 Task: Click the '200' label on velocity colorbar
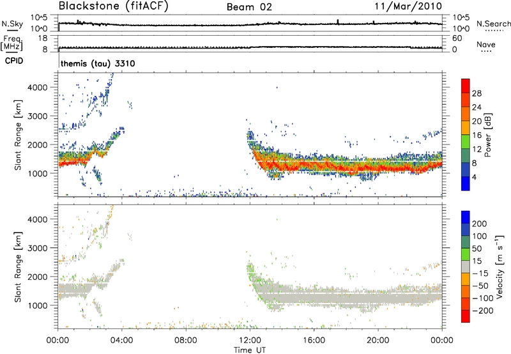click(480, 224)
